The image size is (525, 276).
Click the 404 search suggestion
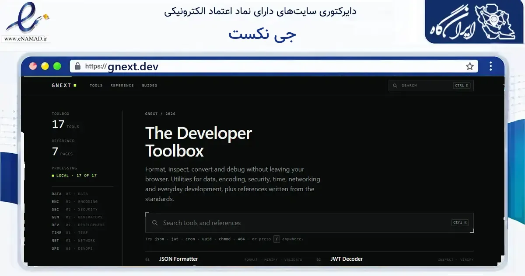(241, 239)
